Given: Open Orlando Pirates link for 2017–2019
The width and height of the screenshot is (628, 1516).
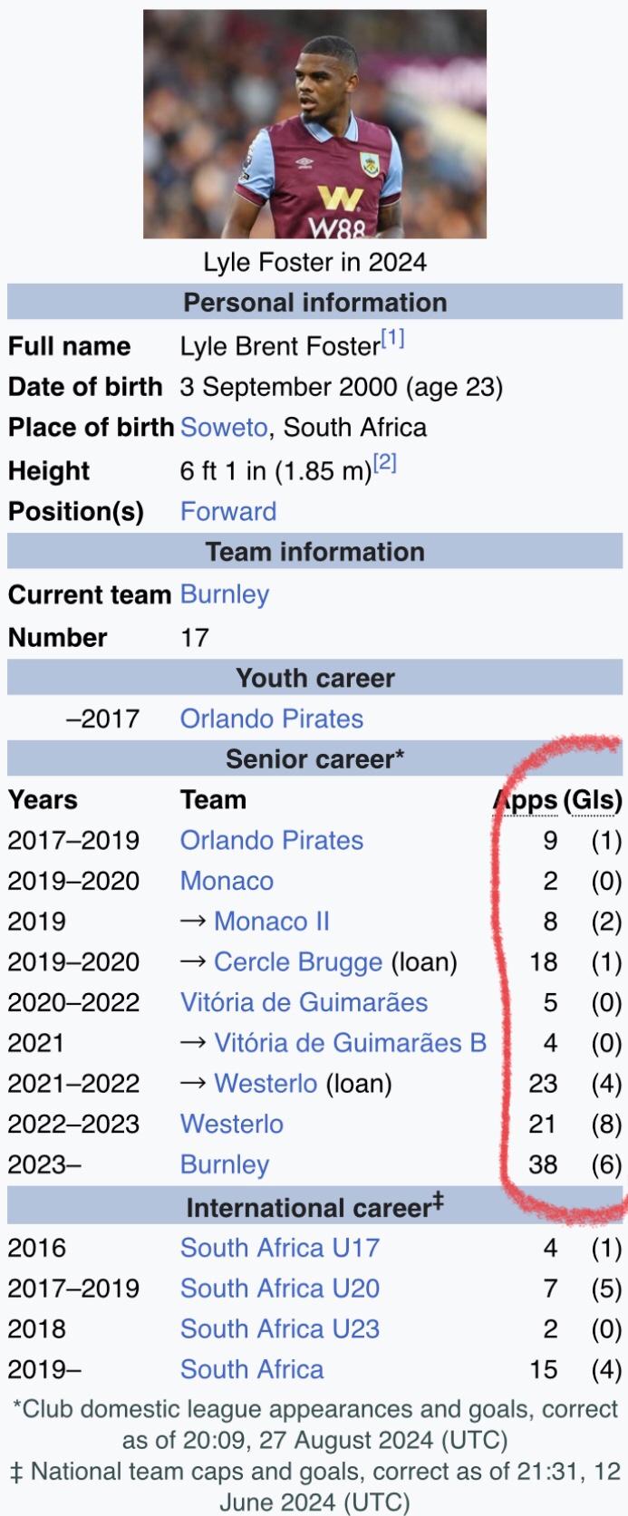Looking at the screenshot, I should coord(272,840).
